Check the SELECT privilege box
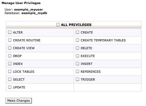Image resolution: width=146 pixels, height=106 pixels. (10, 79)
